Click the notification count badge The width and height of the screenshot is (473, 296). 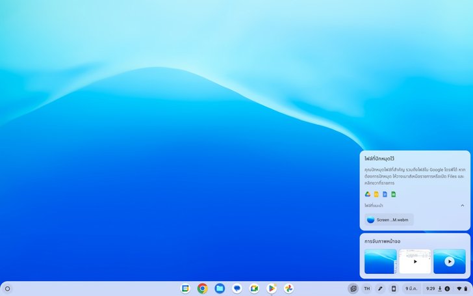(x=447, y=289)
